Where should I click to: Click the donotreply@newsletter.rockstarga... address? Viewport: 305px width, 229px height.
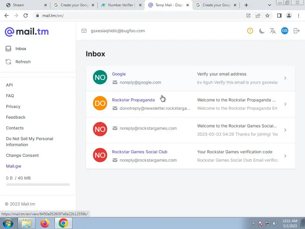point(155,108)
